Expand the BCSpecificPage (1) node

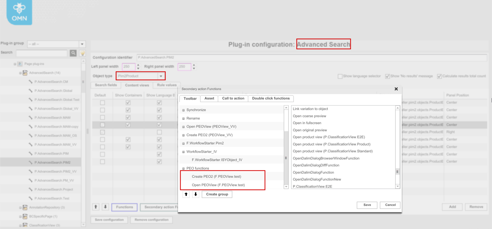(x=20, y=217)
